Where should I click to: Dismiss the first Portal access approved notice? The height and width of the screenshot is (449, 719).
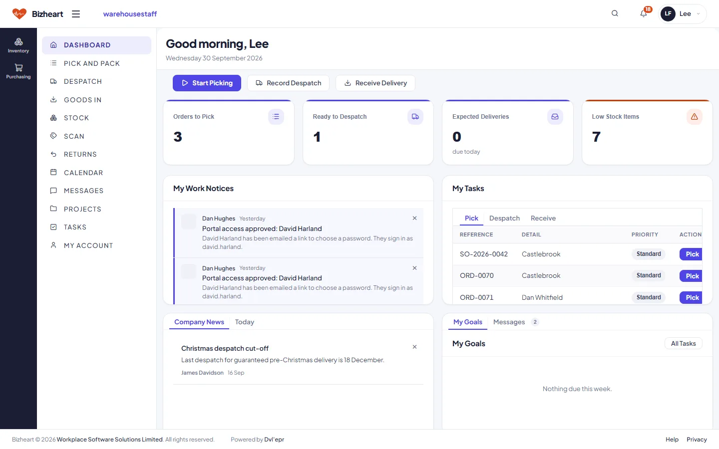pyautogui.click(x=414, y=218)
